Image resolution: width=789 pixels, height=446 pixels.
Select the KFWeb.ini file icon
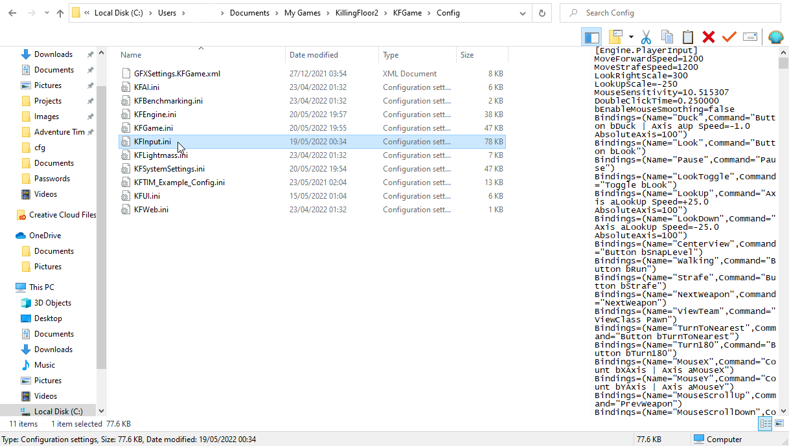coord(126,210)
